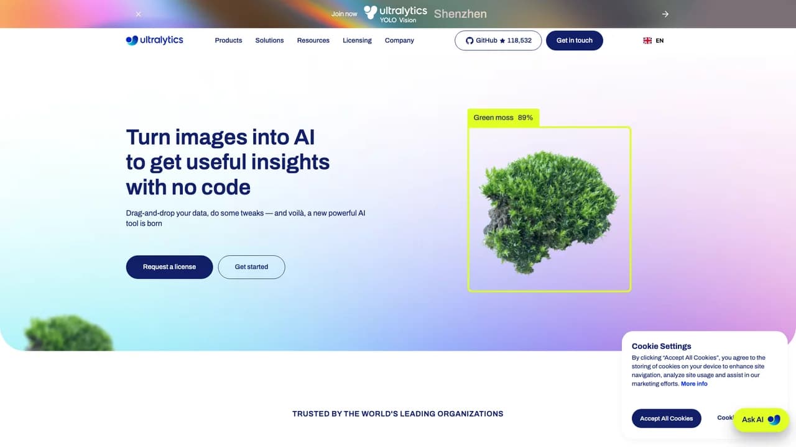796x447 pixels.
Task: Open the Products menu
Action: (228, 40)
